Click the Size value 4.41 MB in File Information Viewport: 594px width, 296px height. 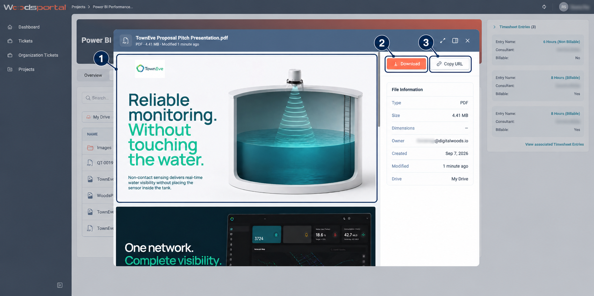pos(460,116)
